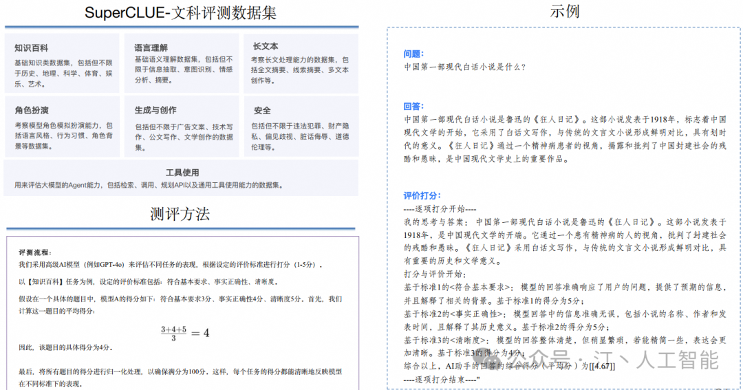The width and height of the screenshot is (743, 390).
Task: Click the (3+4+5)/3 = 4 formula
Action: pyautogui.click(x=185, y=333)
